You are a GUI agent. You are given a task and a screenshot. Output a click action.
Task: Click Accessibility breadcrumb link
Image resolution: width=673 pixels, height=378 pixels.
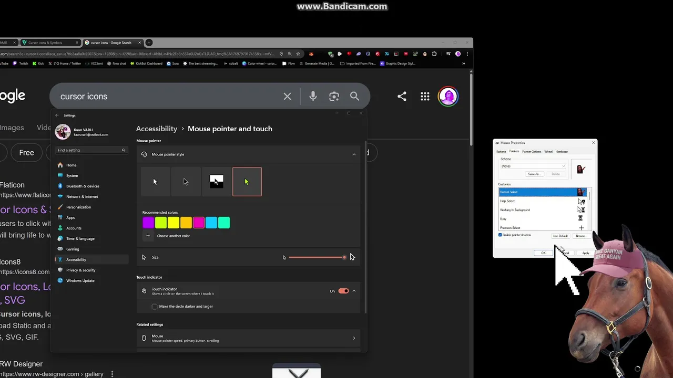coord(157,129)
